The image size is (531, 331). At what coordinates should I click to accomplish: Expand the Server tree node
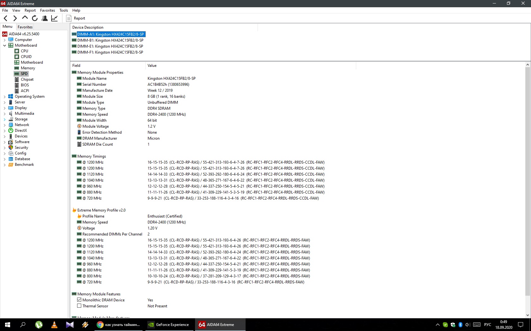[x=5, y=102]
